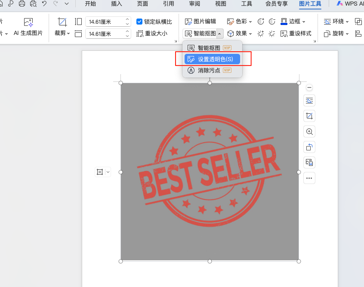
Task: Expand the quick access toolbar customize chevron
Action: point(67,4)
